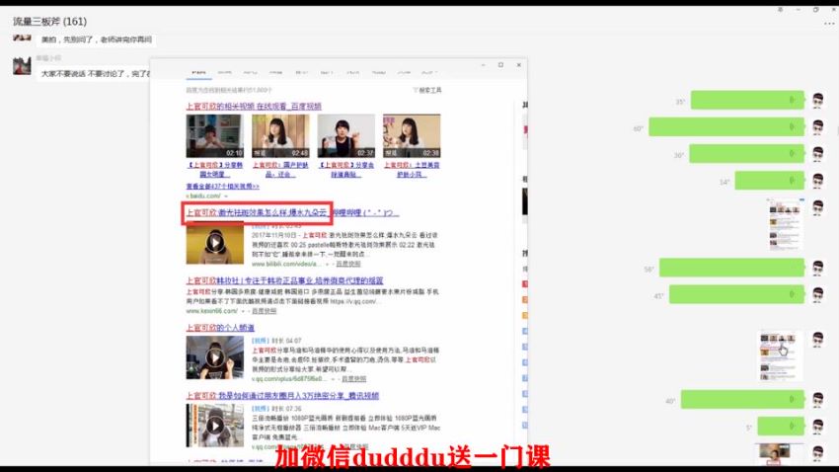This screenshot has height=472, width=839.
Task: Play the bilibili result video thumbnail
Action: 214,243
